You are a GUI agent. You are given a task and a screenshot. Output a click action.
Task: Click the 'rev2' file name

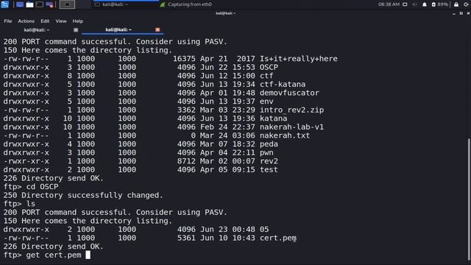pyautogui.click(x=269, y=161)
